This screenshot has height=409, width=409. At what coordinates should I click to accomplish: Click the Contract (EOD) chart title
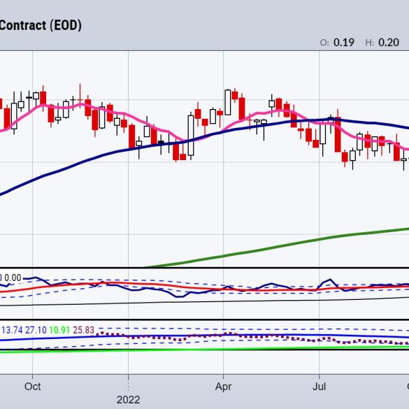pos(41,26)
